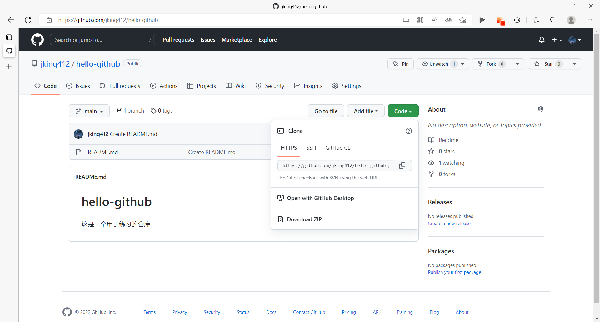Click the jking412 owner link
The width and height of the screenshot is (600, 322).
click(x=55, y=64)
